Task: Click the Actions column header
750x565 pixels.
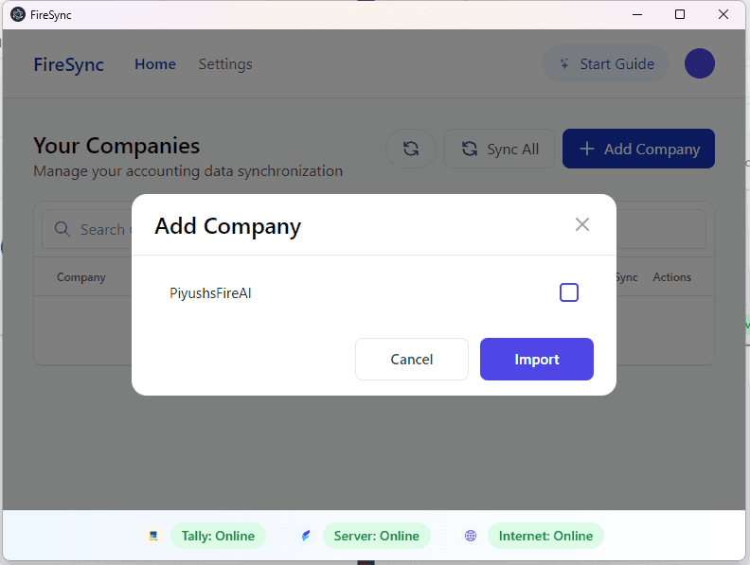Action: point(671,277)
